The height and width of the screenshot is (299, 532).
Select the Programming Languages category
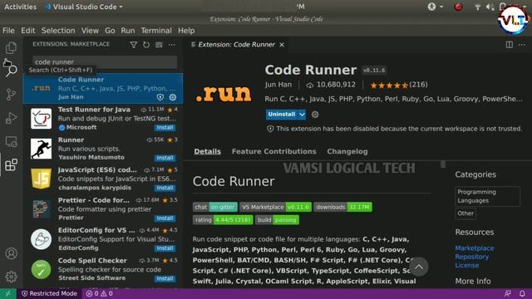[487, 196]
